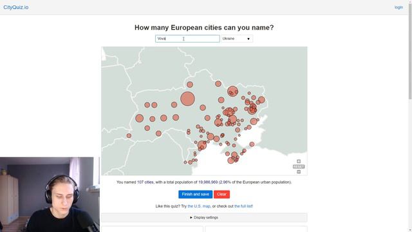Open the full list link
Image resolution: width=412 pixels, height=232 pixels.
point(243,206)
